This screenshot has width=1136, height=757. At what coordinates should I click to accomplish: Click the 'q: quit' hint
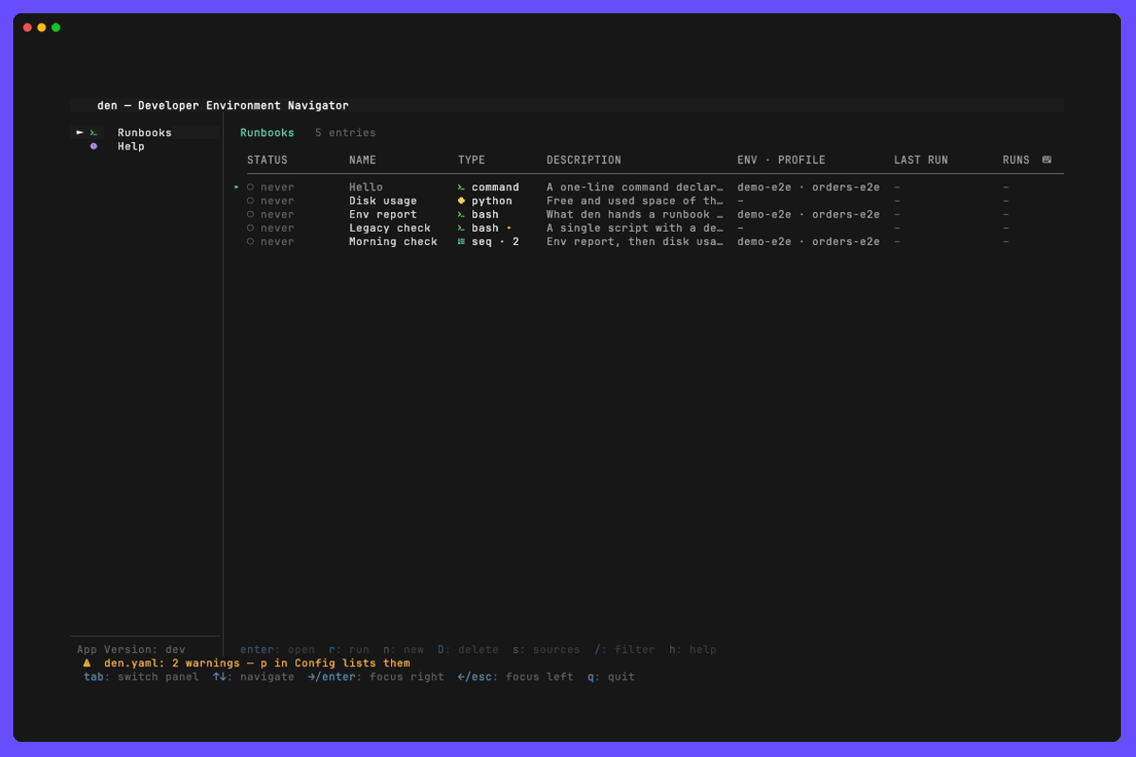[612, 678]
